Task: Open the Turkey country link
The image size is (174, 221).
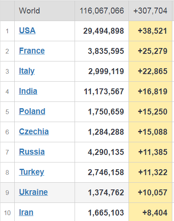Action: pyautogui.click(x=32, y=172)
